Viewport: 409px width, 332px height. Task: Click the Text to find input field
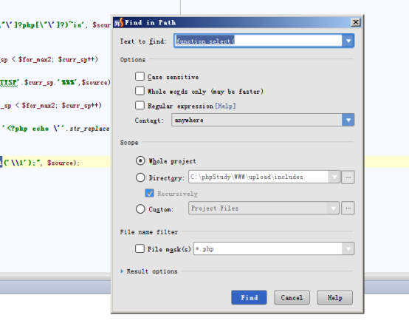pos(258,41)
